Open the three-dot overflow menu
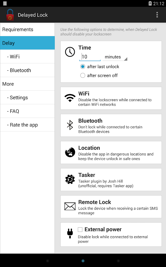The width and height of the screenshot is (166, 267). [x=157, y=15]
